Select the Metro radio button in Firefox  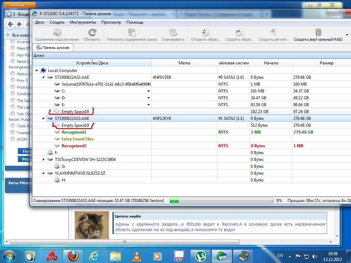(13, 73)
